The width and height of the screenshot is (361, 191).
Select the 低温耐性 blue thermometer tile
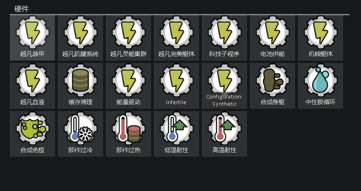coord(176,134)
